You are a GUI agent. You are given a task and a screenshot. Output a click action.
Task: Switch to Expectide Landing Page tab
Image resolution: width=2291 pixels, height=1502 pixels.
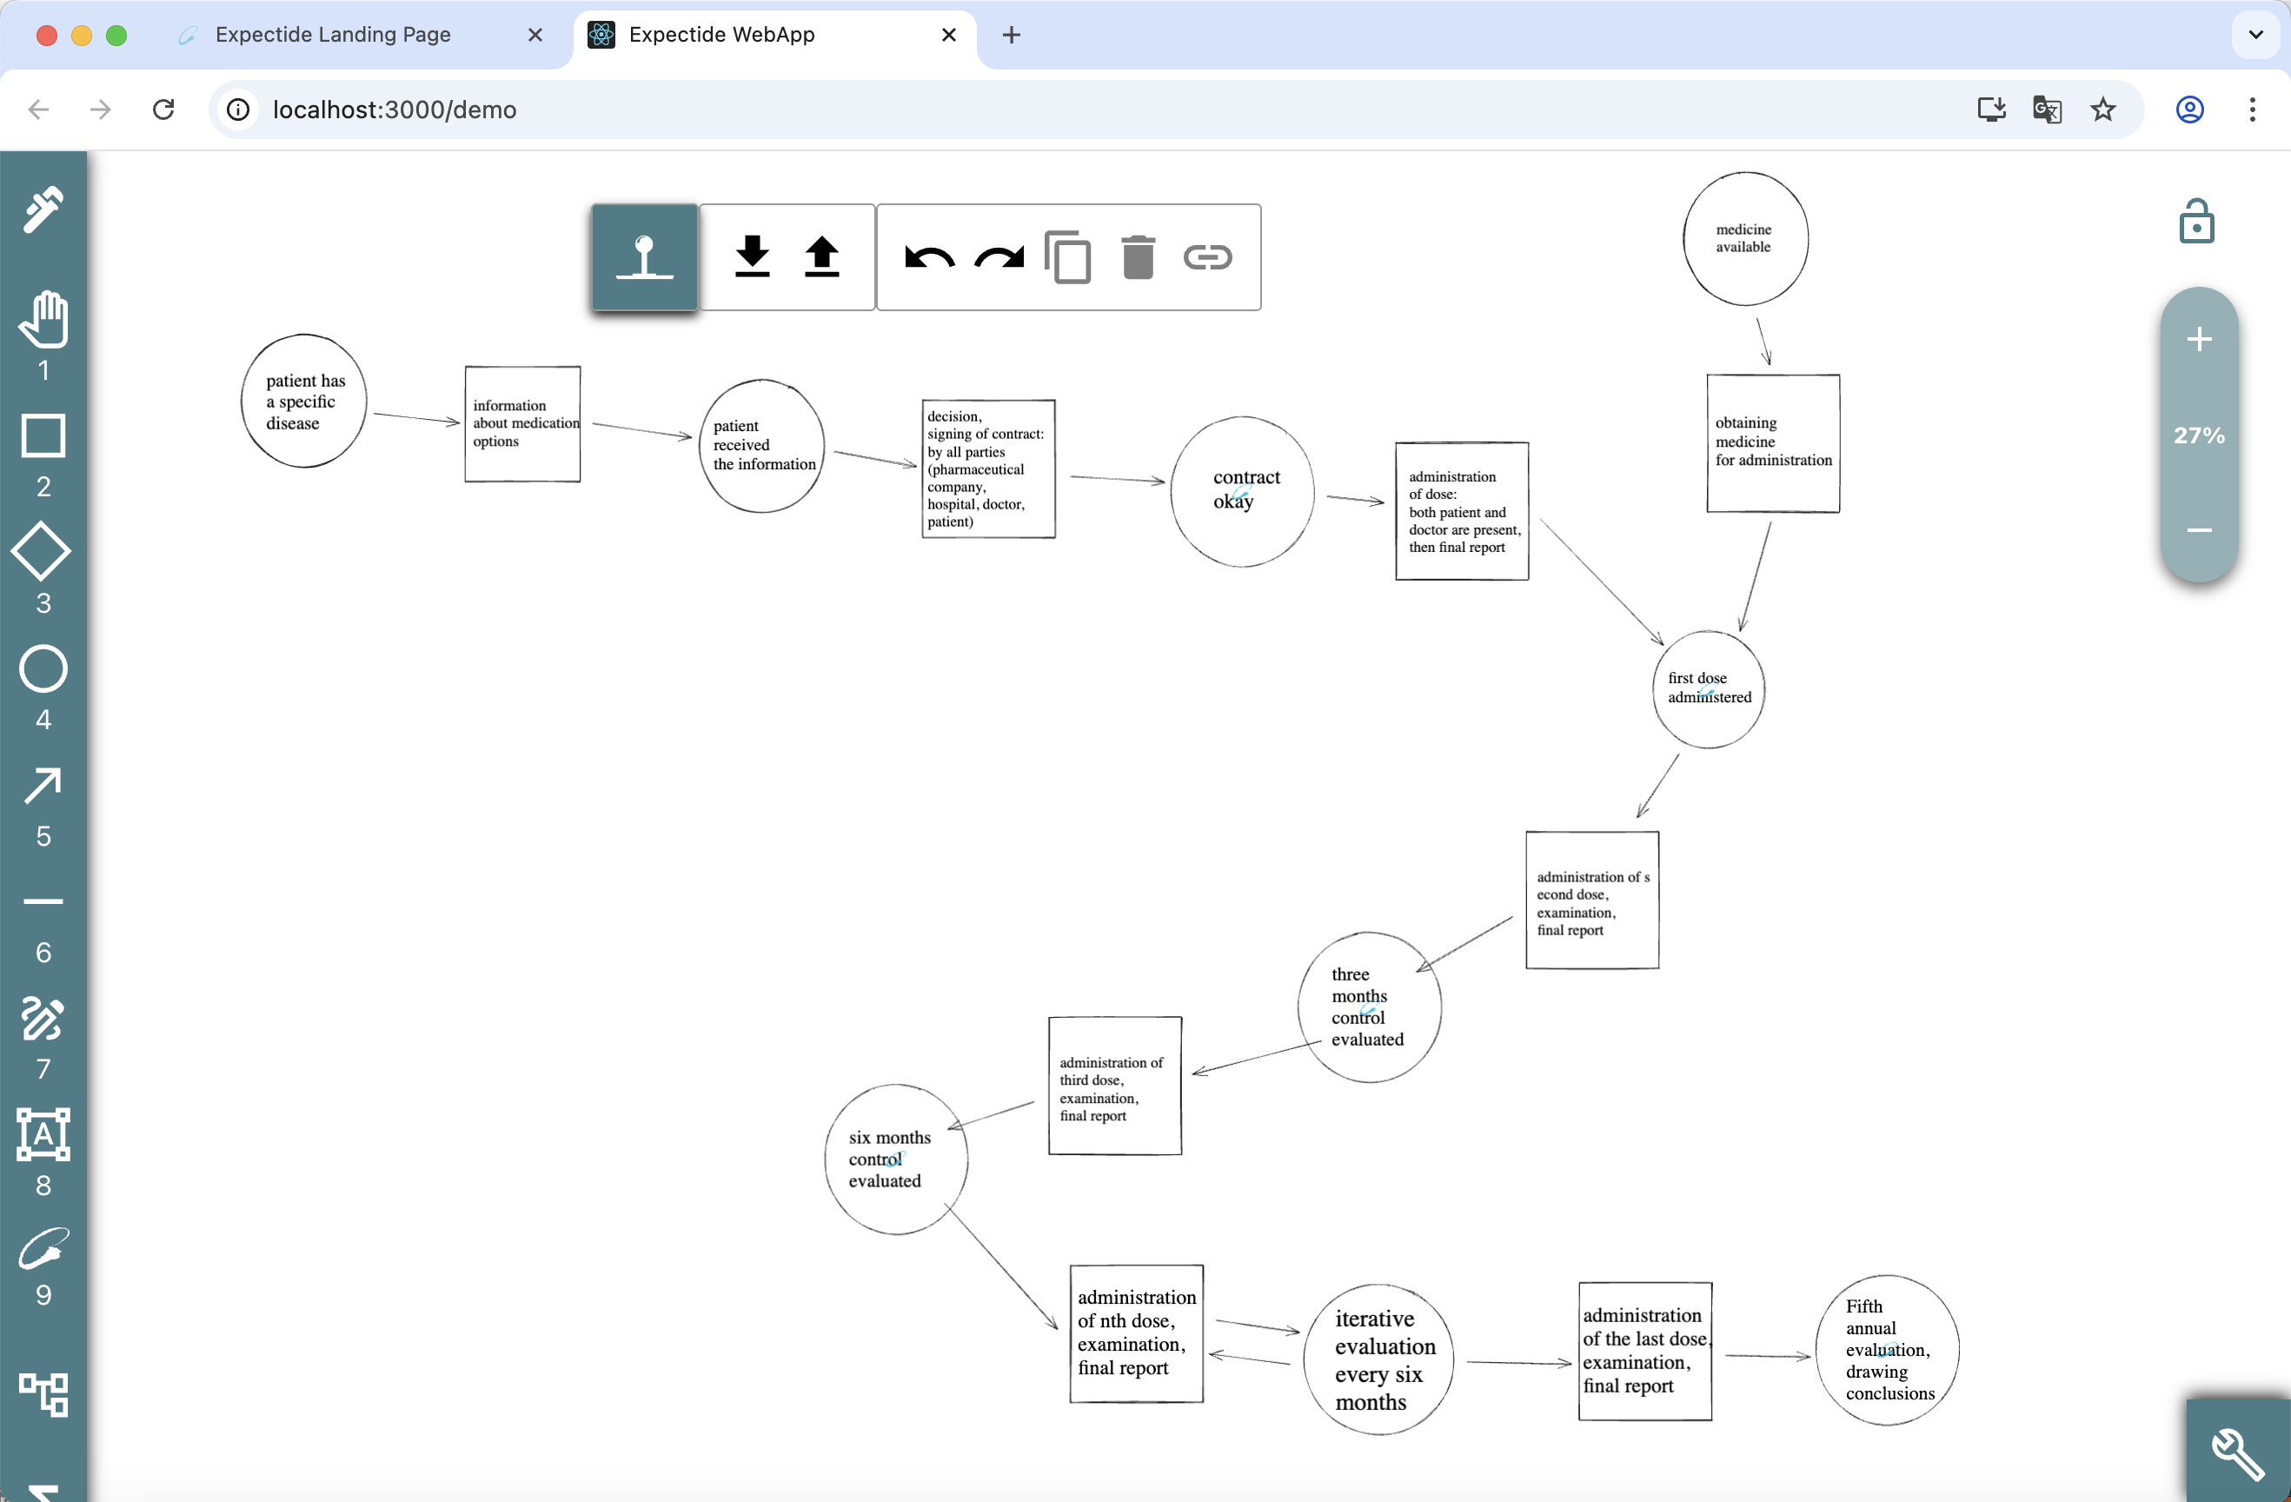coord(332,35)
